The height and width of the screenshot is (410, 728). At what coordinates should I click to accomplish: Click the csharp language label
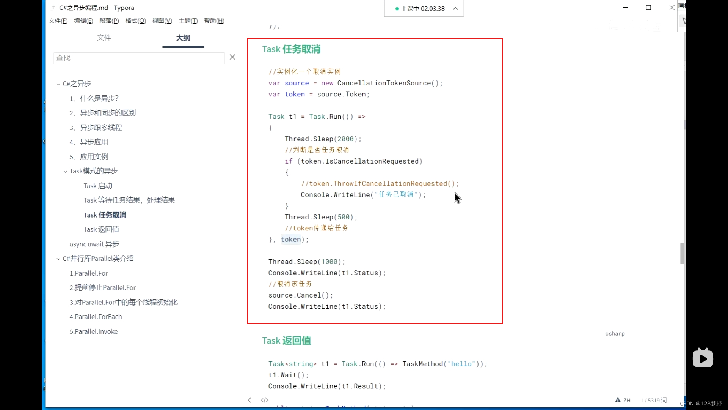click(x=615, y=333)
